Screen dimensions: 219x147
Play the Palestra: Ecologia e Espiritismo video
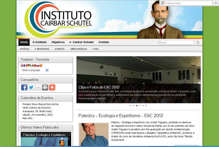click(46, 139)
